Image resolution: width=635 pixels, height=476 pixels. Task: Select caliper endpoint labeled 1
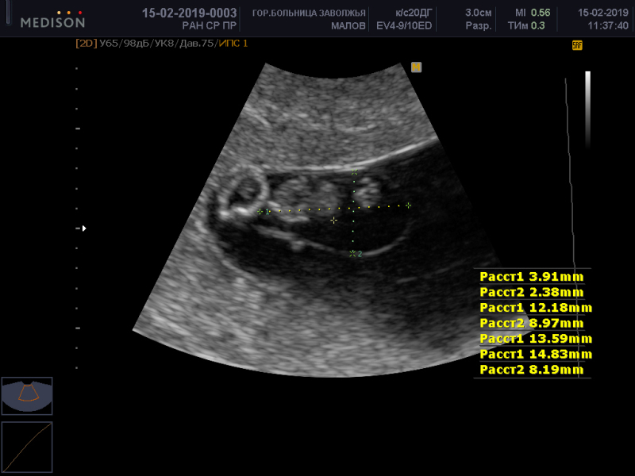(260, 211)
